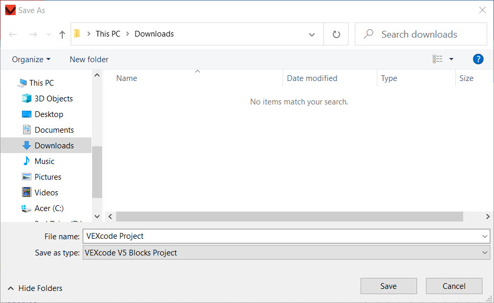Click the Search downloads field
This screenshot has width=494, height=303.
421,34
